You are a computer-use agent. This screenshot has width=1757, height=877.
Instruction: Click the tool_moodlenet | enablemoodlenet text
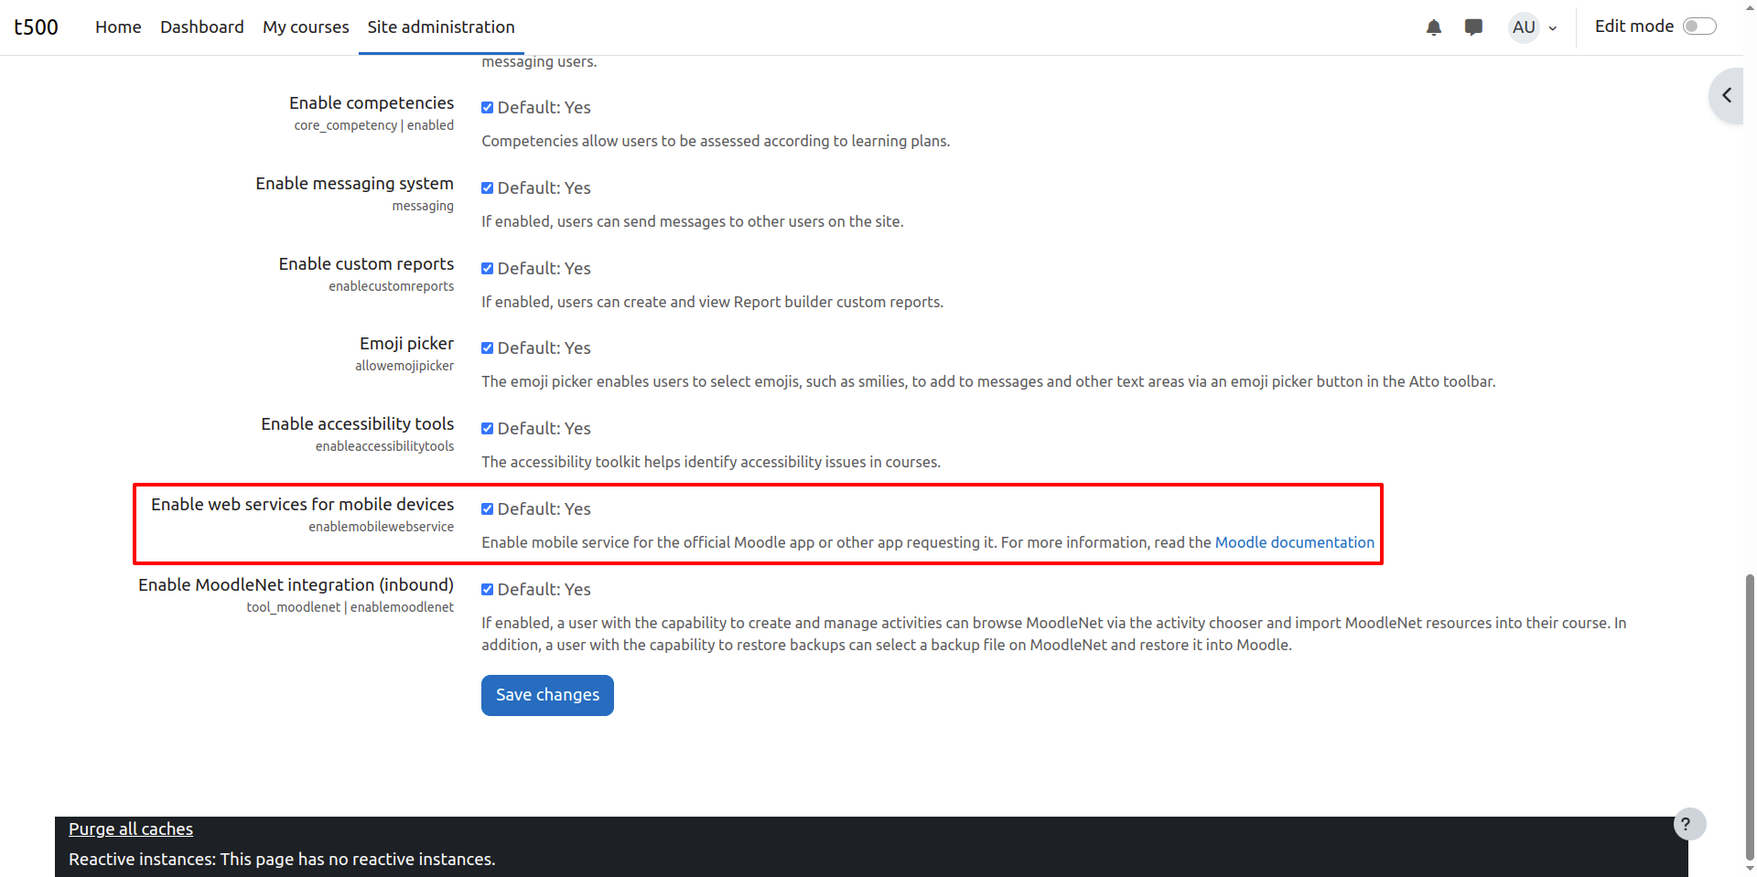click(x=350, y=607)
